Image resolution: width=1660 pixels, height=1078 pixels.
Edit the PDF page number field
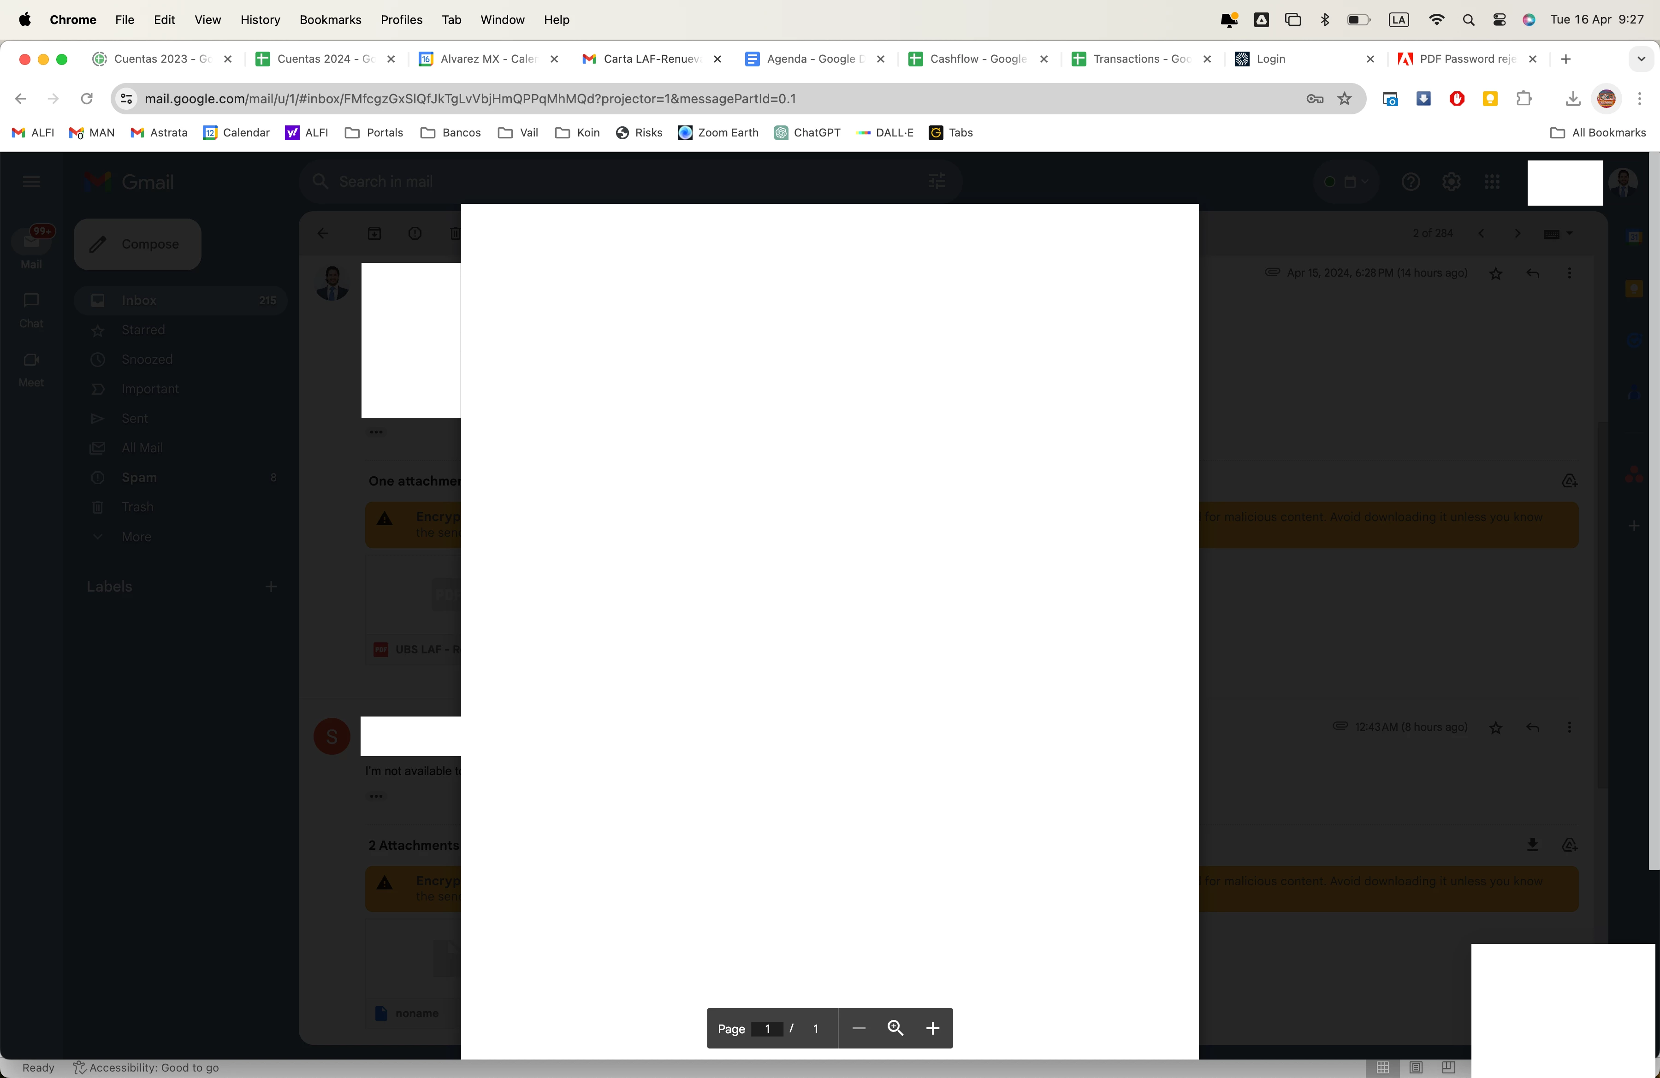click(767, 1029)
